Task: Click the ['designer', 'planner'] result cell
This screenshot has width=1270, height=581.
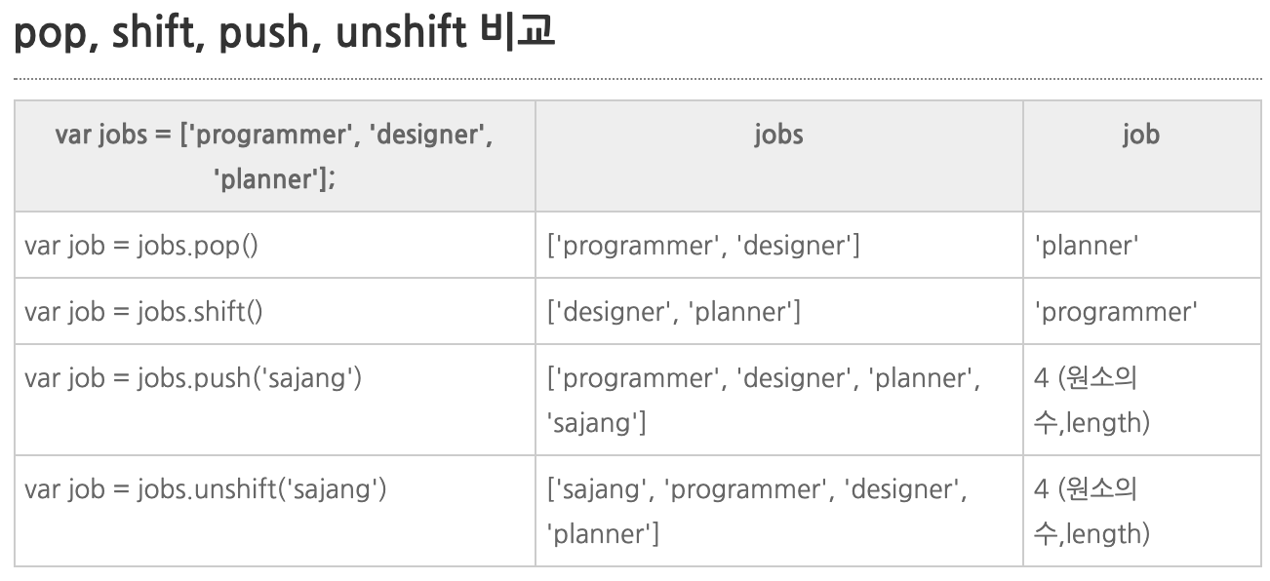Action: [x=779, y=311]
